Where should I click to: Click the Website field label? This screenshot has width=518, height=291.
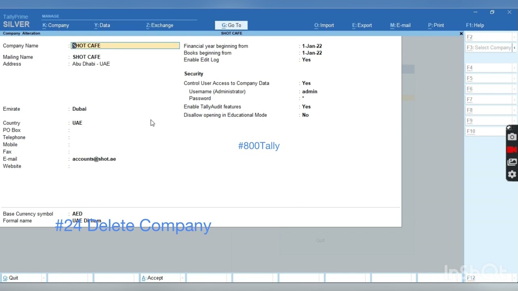pyautogui.click(x=12, y=166)
